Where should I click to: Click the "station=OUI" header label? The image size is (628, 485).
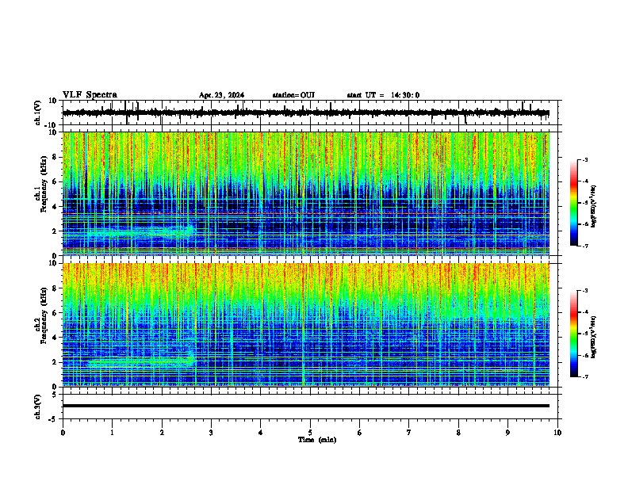(x=293, y=95)
